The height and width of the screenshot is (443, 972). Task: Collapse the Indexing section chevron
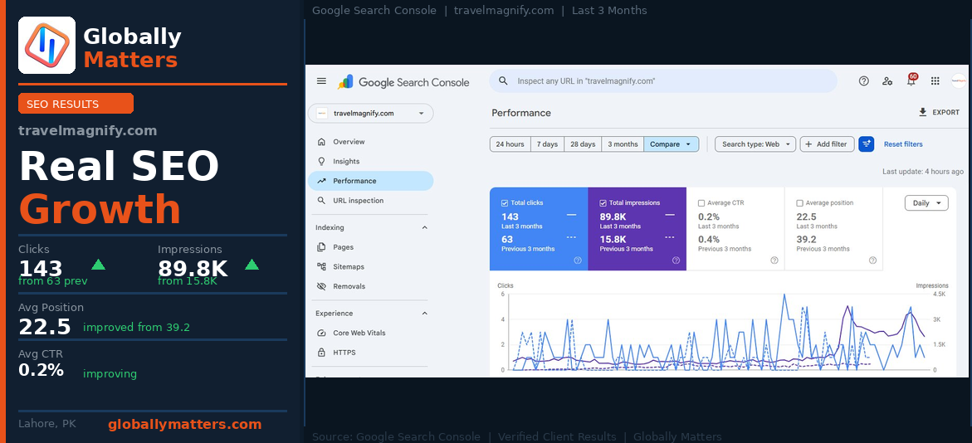pos(425,227)
